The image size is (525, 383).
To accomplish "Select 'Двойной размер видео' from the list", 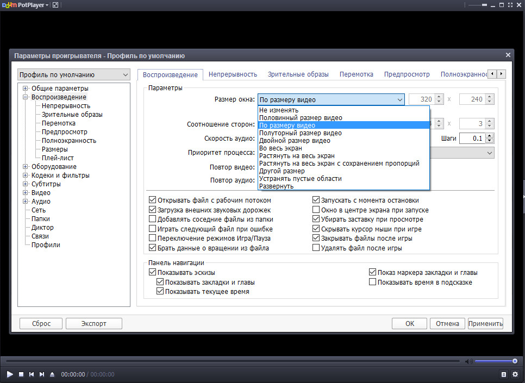I will click(295, 141).
